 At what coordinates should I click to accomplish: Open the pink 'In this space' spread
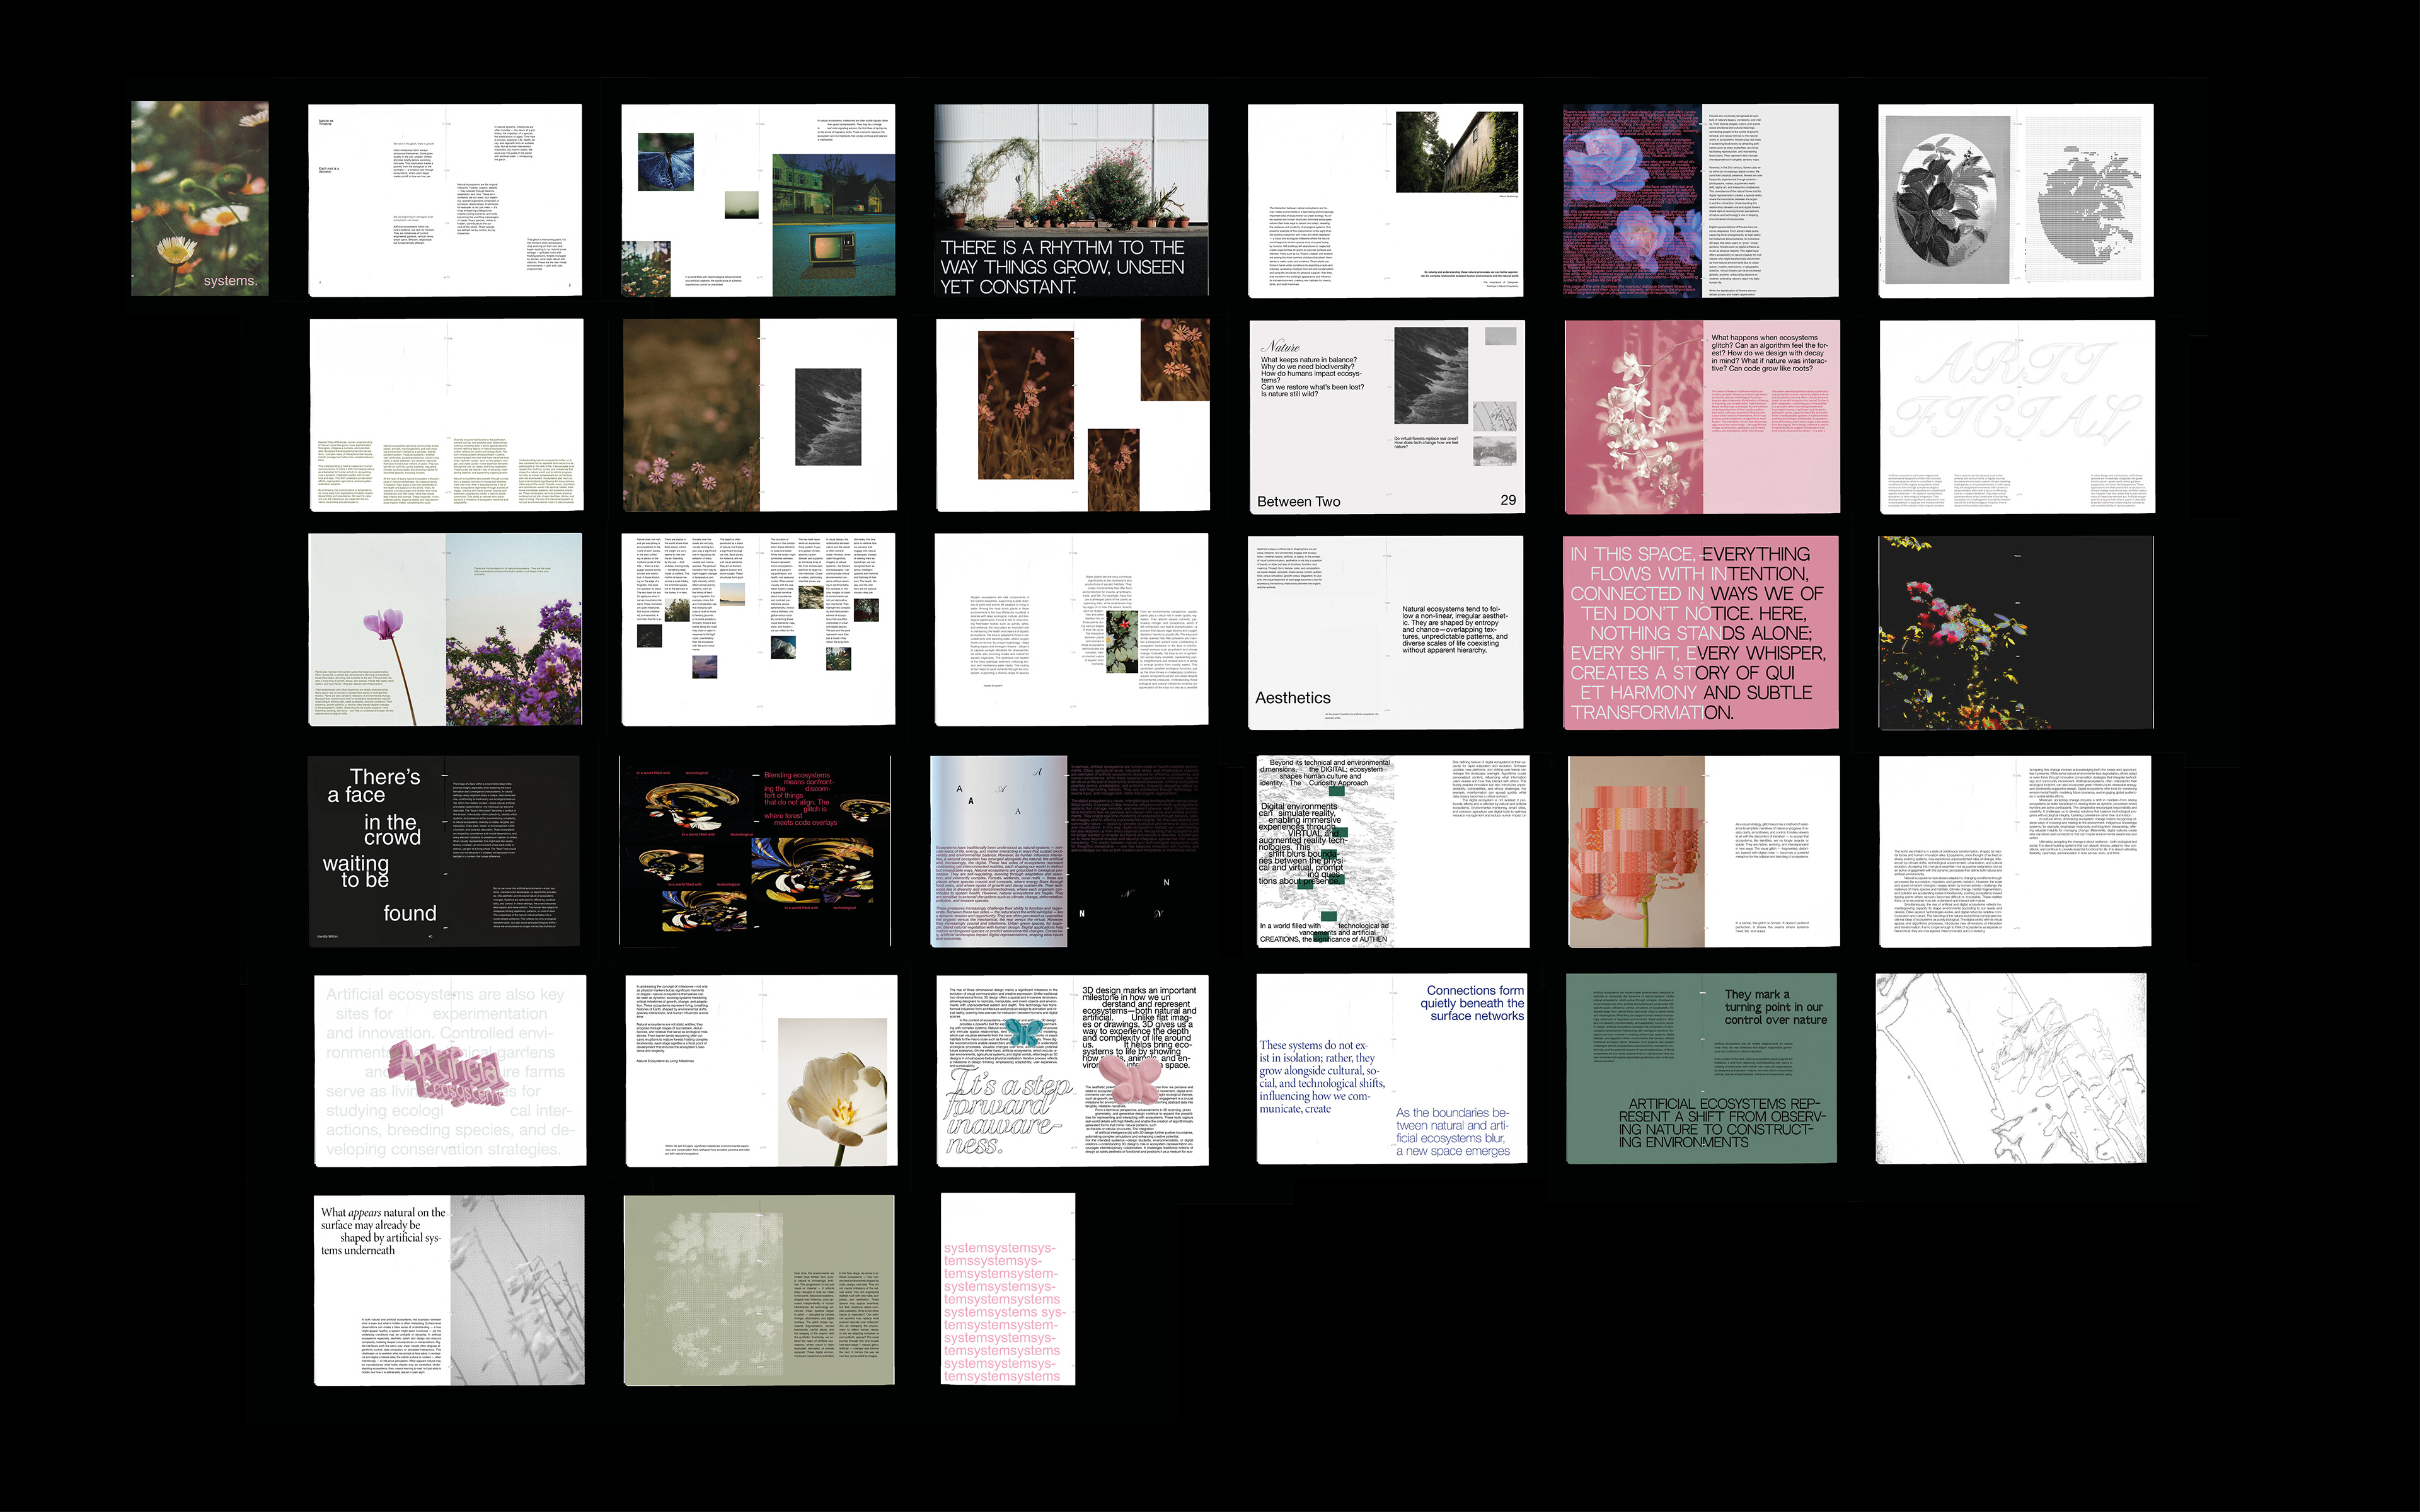[x=1700, y=632]
